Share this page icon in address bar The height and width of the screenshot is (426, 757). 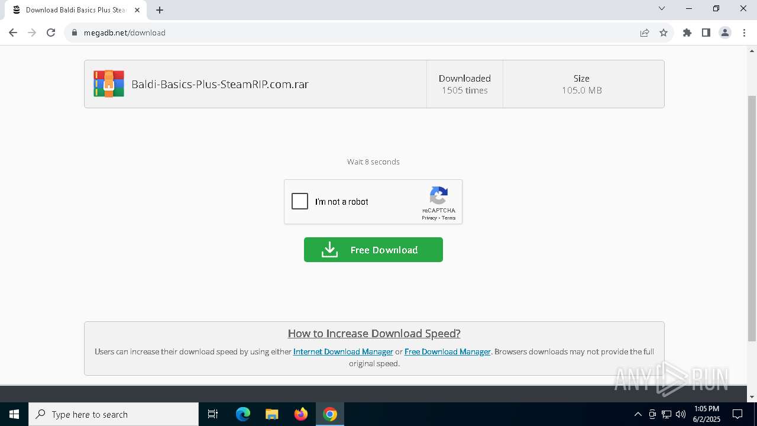(645, 33)
